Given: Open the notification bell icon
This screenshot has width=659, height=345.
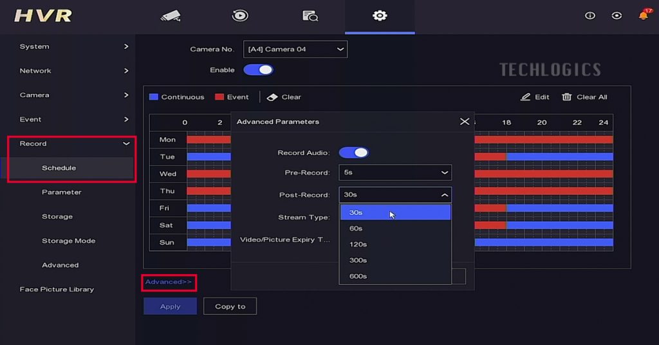Looking at the screenshot, I should point(643,15).
